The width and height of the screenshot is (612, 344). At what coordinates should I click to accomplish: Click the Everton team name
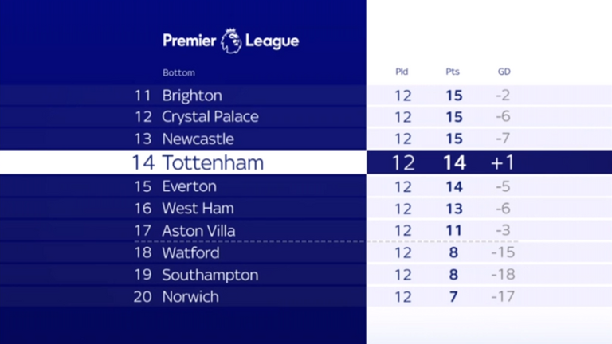click(190, 186)
